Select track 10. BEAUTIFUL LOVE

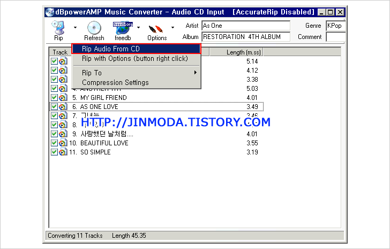coord(156,143)
